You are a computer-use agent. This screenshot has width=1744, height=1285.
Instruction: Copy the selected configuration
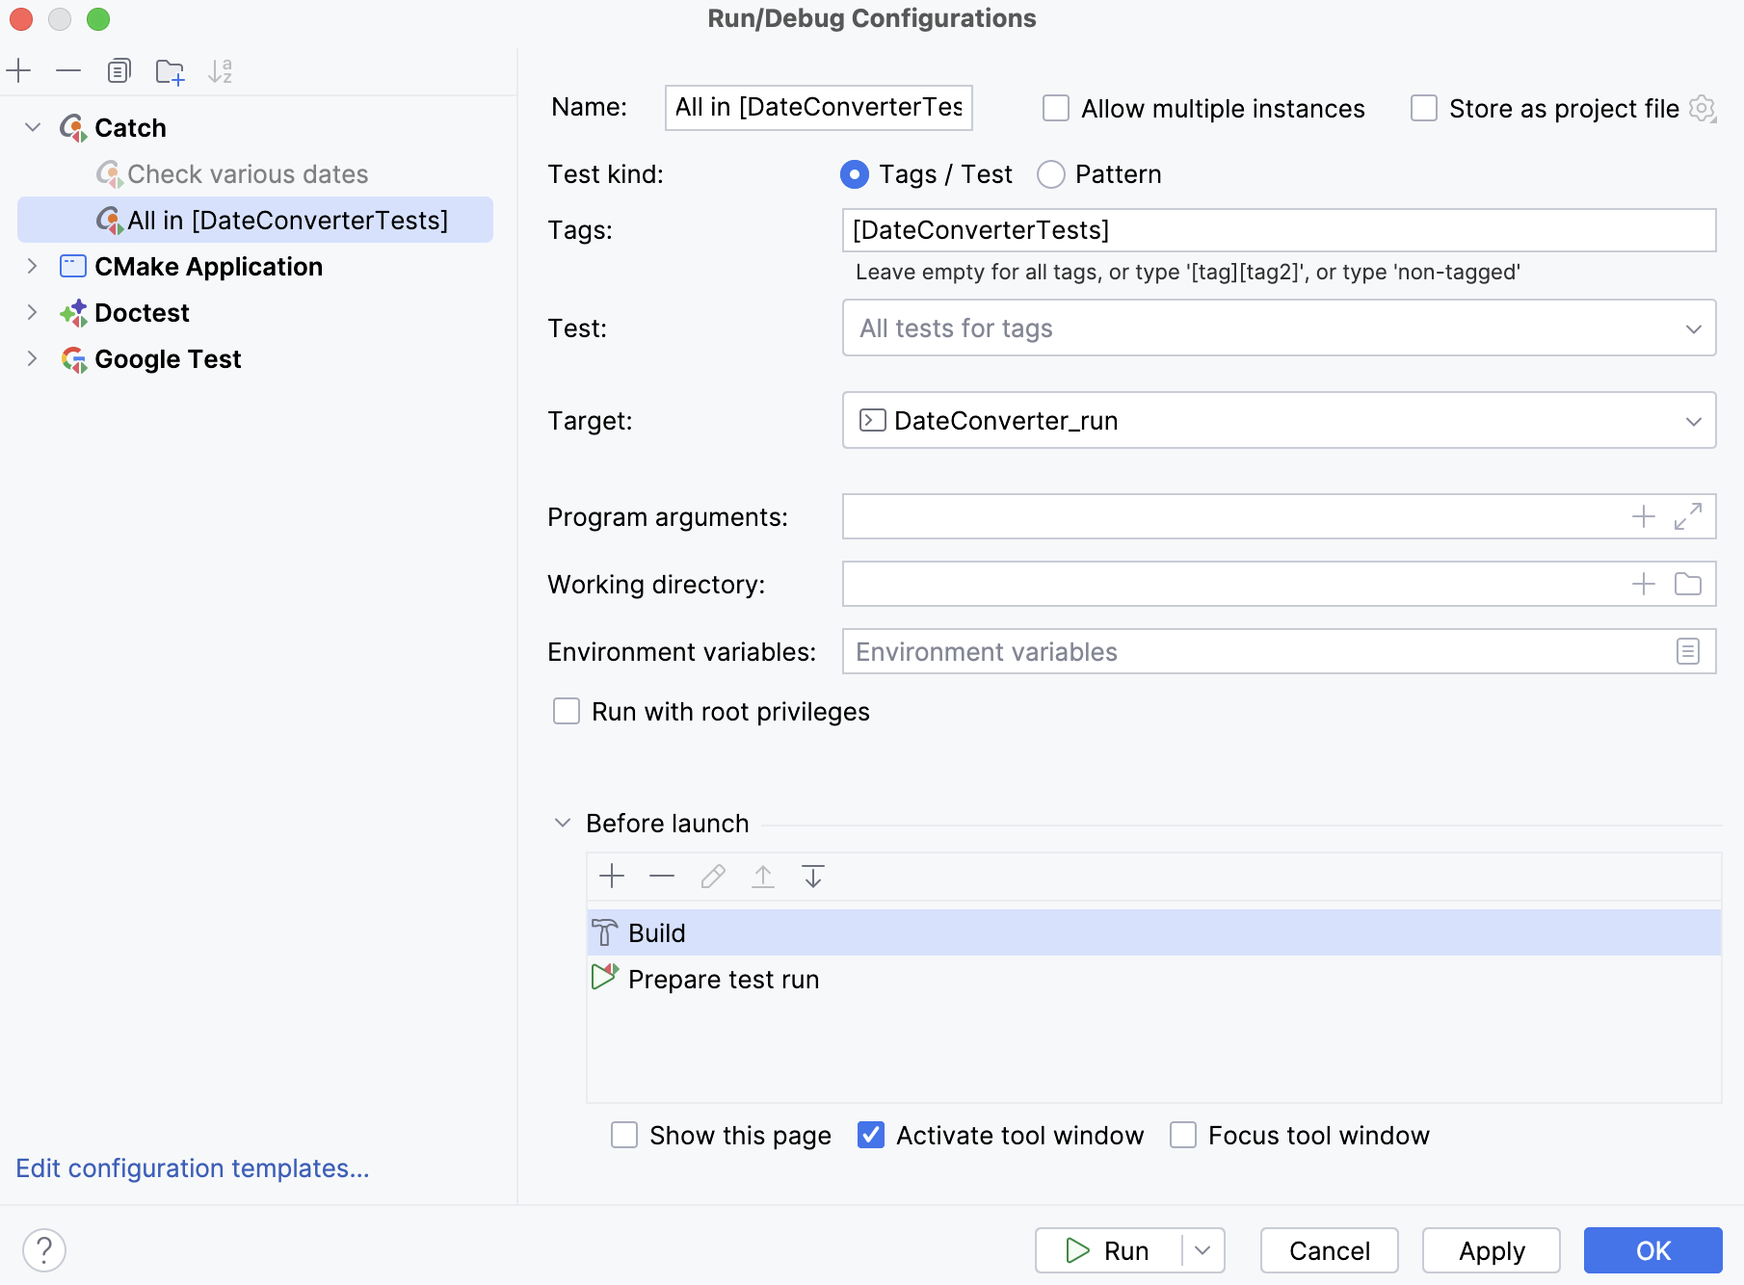point(119,70)
